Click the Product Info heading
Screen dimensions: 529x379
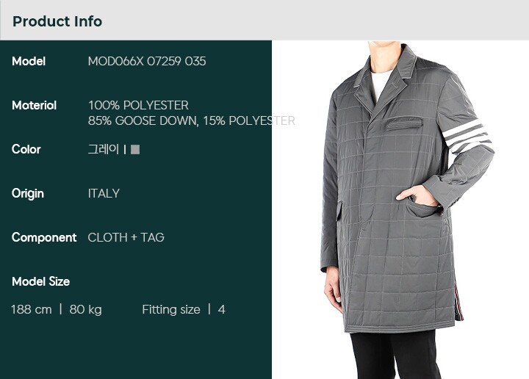coord(57,21)
